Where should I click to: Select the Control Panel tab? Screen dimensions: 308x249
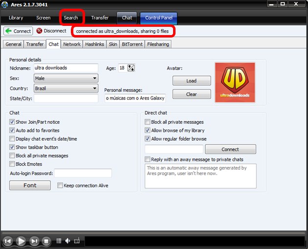click(x=159, y=18)
